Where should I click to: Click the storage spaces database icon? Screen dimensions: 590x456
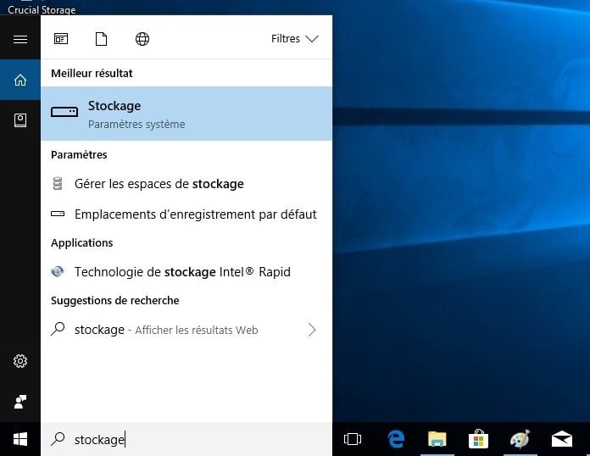(x=58, y=184)
